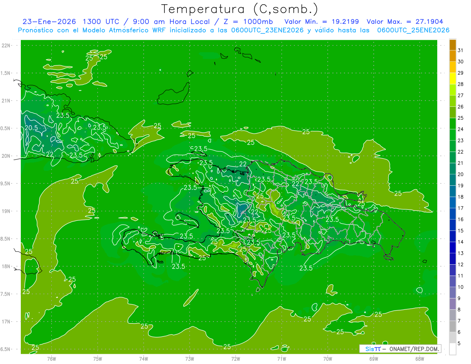Click the teal swatch between 19 and 20
The height and width of the screenshot is (364, 471).
pyautogui.click(x=453, y=180)
